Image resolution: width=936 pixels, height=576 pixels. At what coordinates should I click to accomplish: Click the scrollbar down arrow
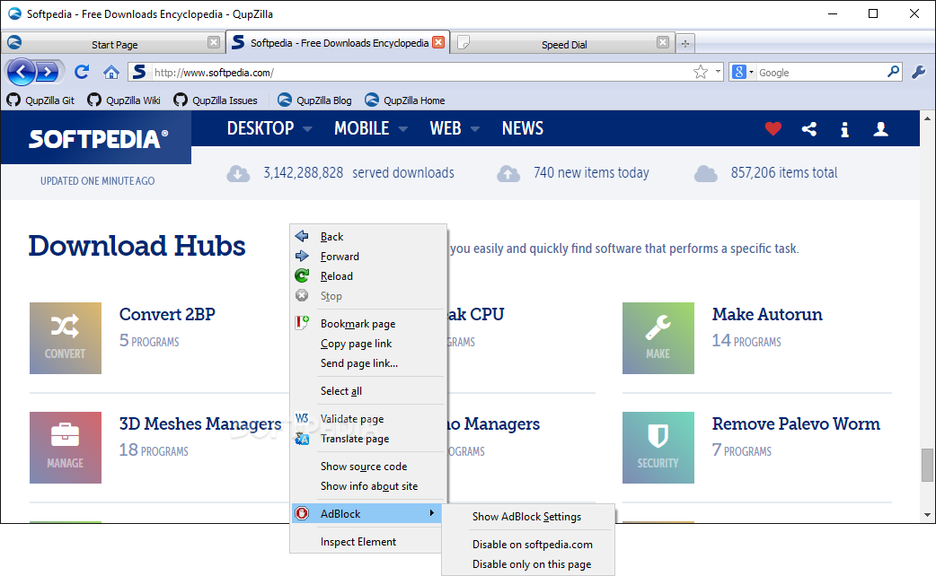[927, 515]
